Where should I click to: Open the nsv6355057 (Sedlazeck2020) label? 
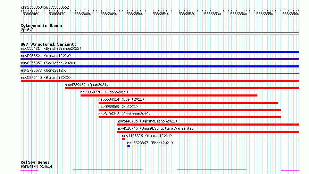pyautogui.click(x=48, y=63)
